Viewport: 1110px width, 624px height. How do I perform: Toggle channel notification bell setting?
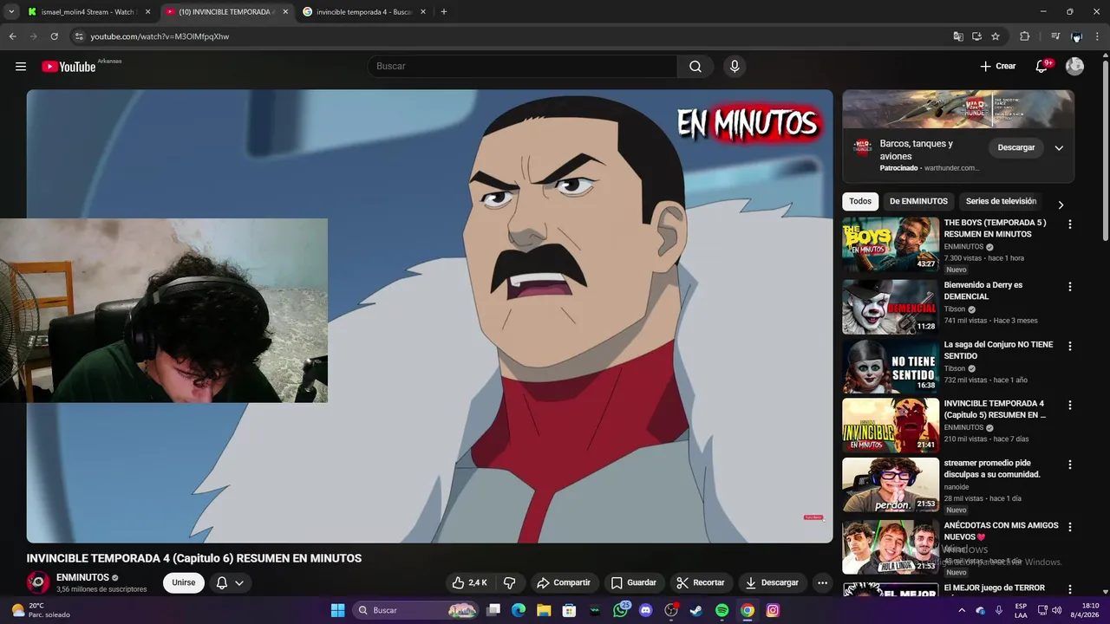click(x=230, y=582)
